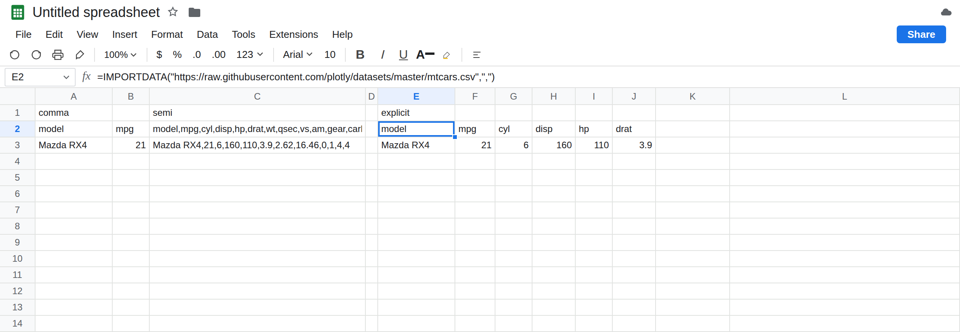
Task: Select row 3 header
Action: point(17,145)
